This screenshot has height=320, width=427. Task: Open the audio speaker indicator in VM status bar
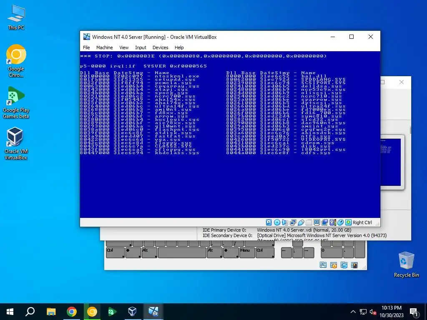[x=285, y=222]
